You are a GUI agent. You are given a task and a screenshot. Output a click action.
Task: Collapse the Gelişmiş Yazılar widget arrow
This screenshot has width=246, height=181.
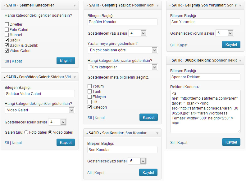coord(157,6)
